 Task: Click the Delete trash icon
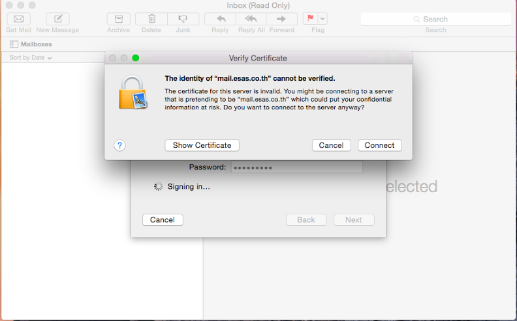pos(151,19)
